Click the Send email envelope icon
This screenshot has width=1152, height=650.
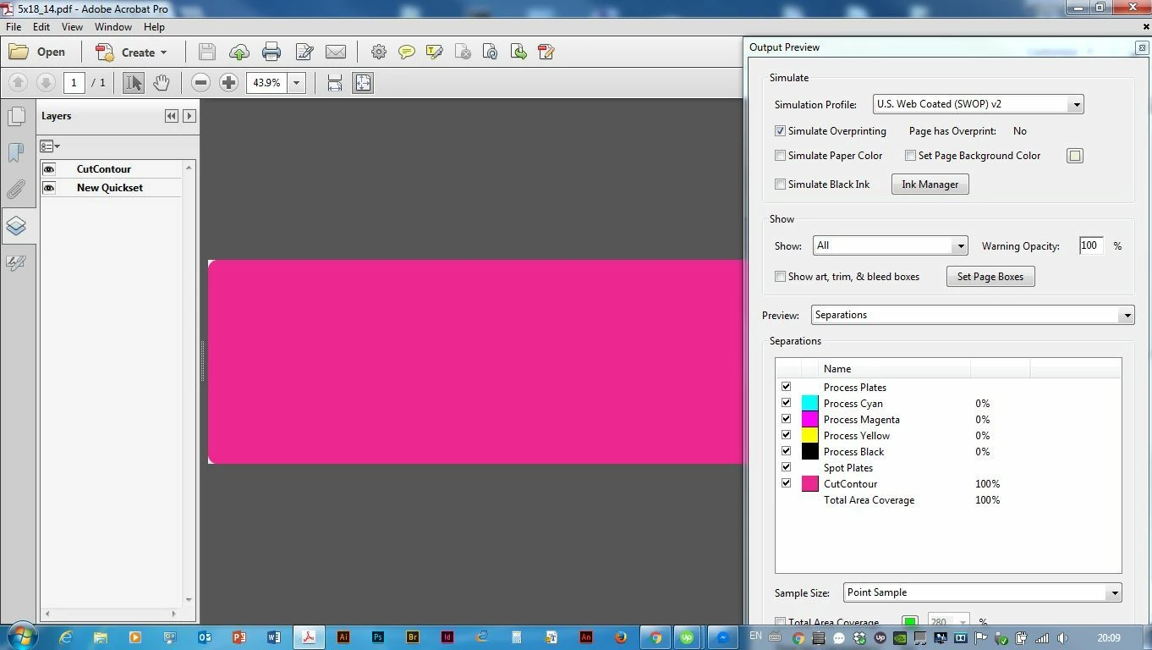336,52
